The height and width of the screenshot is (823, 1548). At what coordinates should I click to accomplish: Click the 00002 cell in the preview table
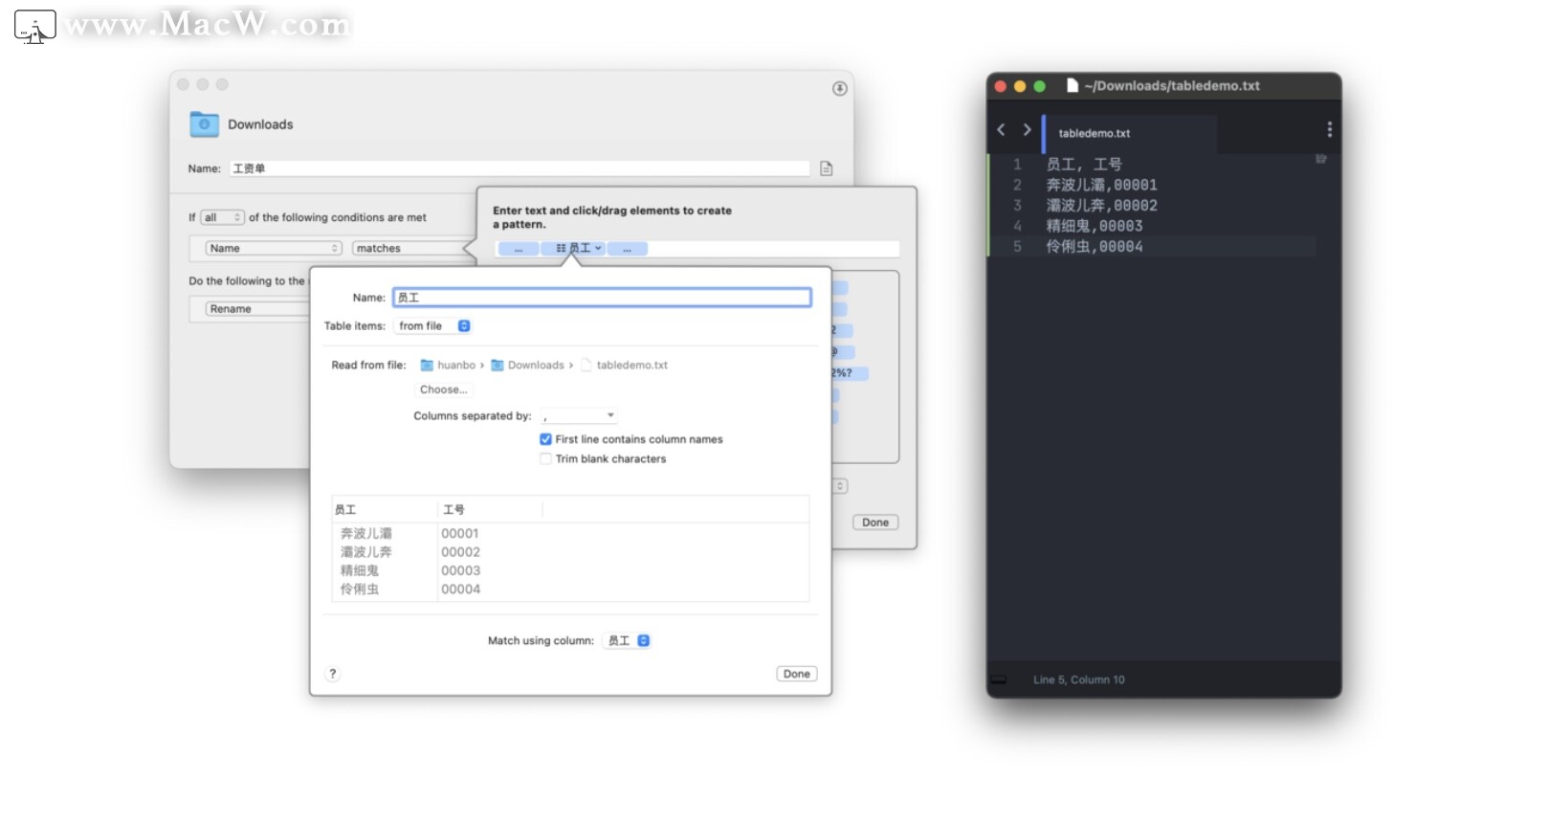(x=460, y=552)
